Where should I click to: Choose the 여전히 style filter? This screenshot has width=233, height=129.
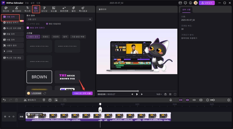click(x=56, y=37)
